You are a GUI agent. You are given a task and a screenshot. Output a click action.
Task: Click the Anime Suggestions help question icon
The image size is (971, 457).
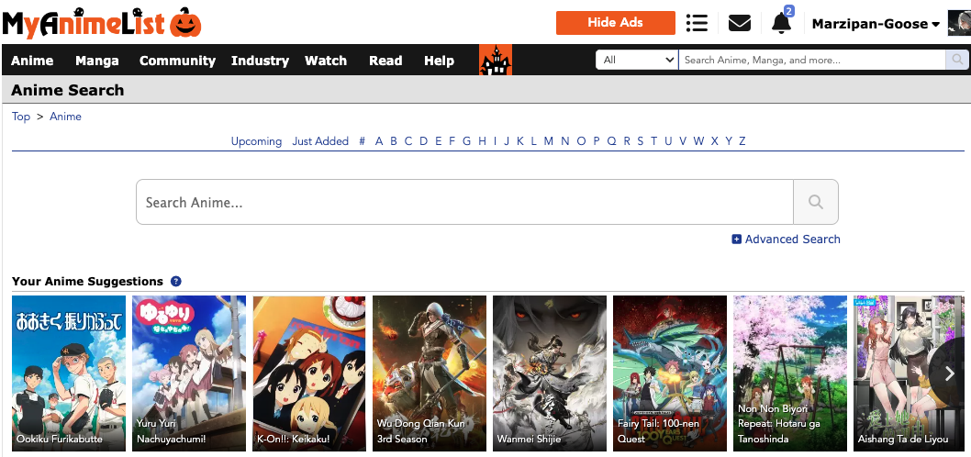(x=176, y=281)
